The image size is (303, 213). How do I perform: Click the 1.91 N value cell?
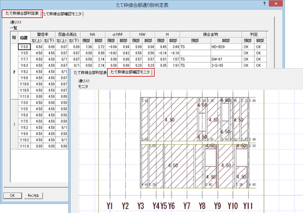(174, 65)
